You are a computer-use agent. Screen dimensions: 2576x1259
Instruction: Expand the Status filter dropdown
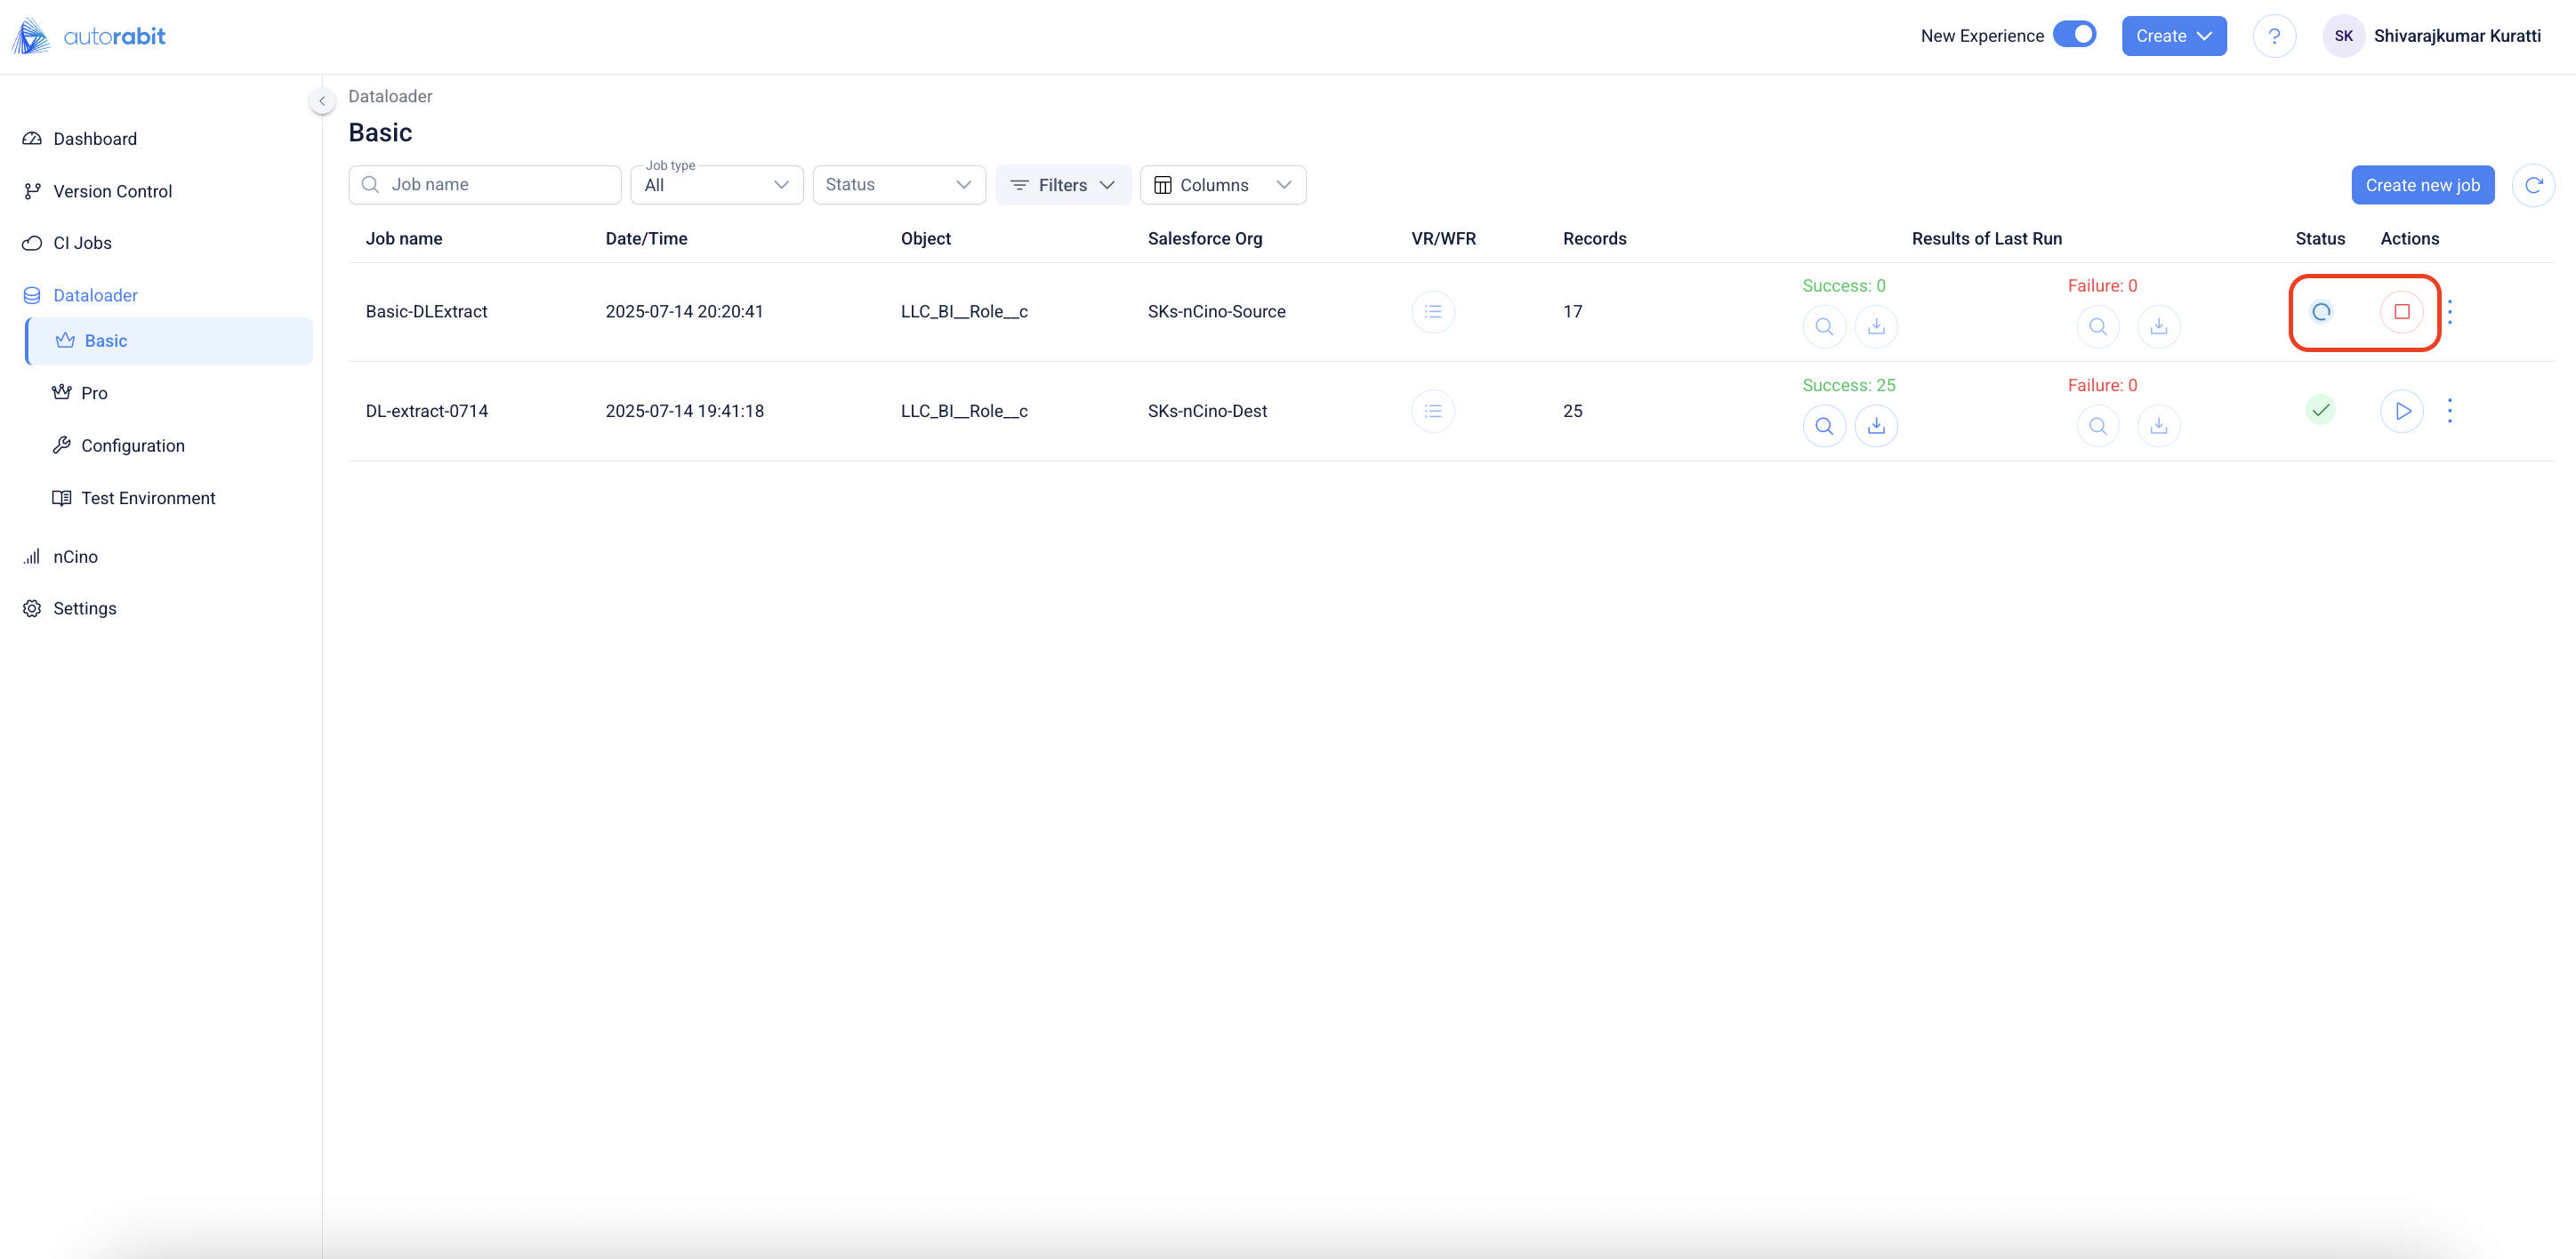pos(898,185)
